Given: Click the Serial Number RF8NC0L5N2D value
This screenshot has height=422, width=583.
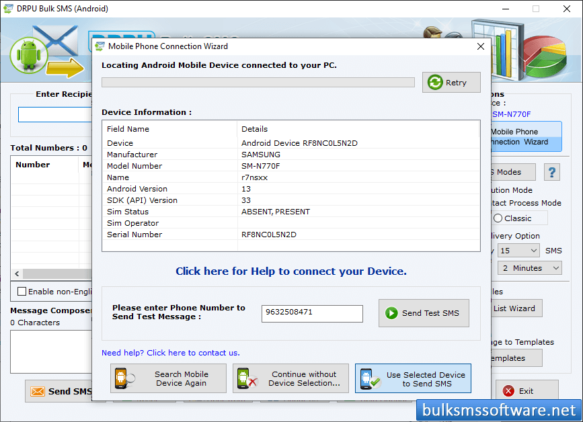Looking at the screenshot, I should point(269,235).
